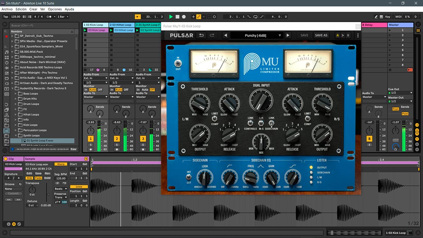
Task: Flip the LINK SIDECHAIN switch
Action: tap(271, 123)
